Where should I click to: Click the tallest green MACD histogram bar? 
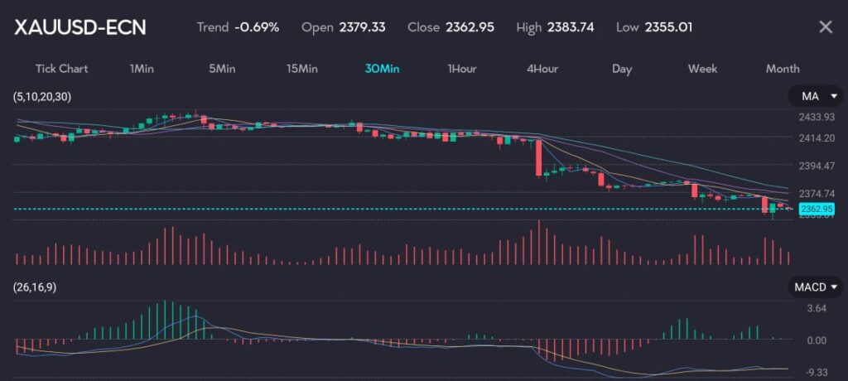[x=166, y=320]
